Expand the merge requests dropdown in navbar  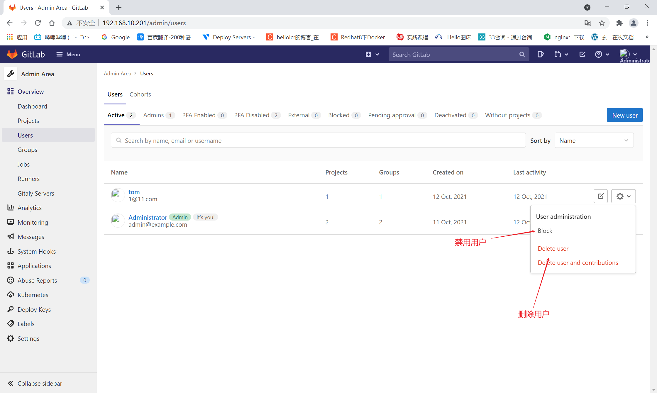pos(561,54)
